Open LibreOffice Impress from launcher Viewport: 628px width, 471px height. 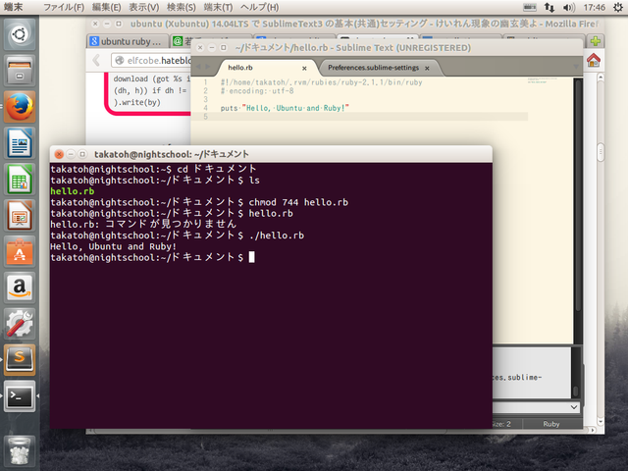tap(20, 216)
